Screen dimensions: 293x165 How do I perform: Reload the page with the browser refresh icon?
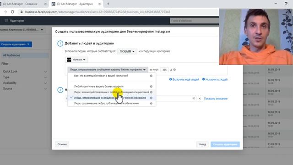12,12
